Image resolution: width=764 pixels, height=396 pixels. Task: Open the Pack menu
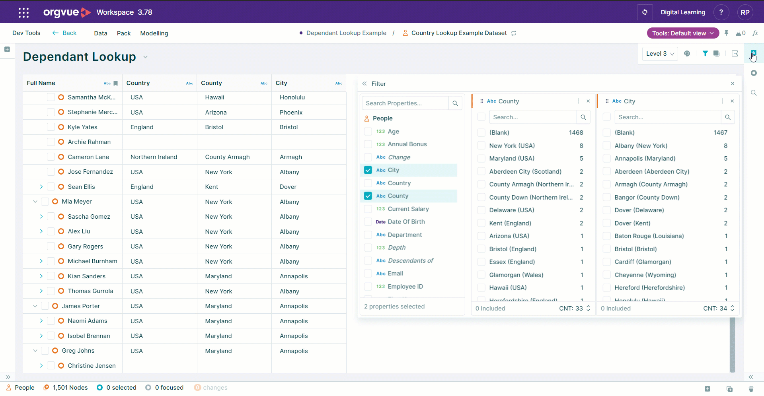[x=124, y=33]
